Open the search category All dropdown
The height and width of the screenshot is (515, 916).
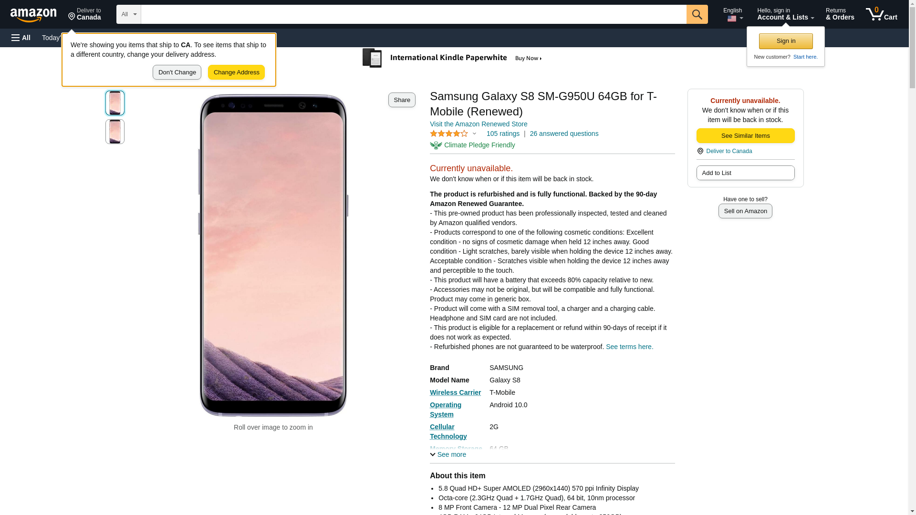tap(128, 14)
